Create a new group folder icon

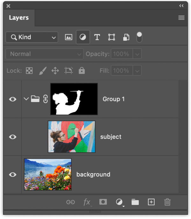pos(135,202)
